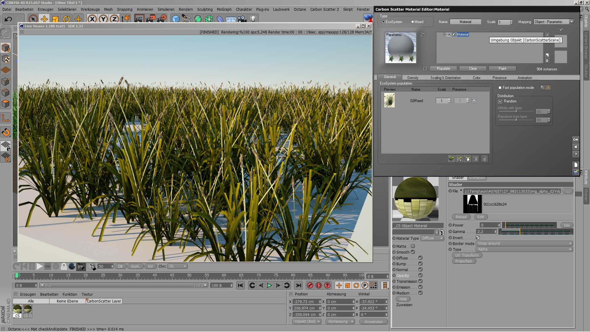Open the MoGraph menu

(x=224, y=10)
